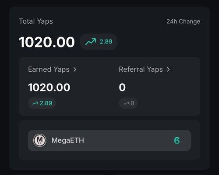
Task: Click the large 1020.00 total value
Action: [47, 42]
